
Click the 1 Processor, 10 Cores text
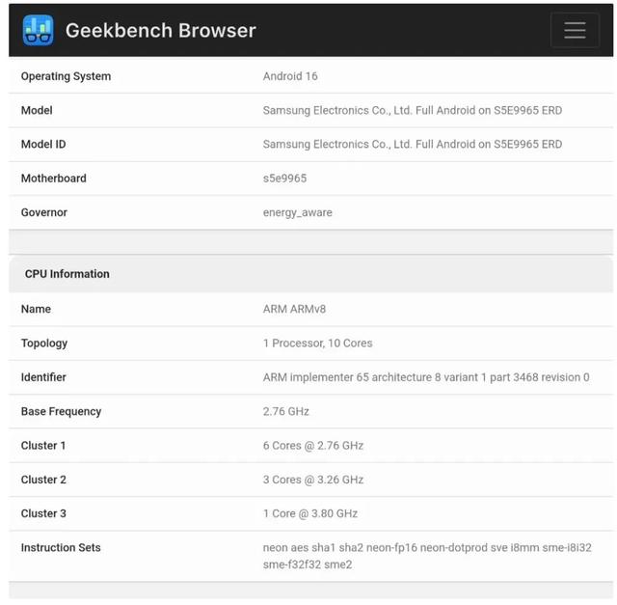(x=317, y=344)
